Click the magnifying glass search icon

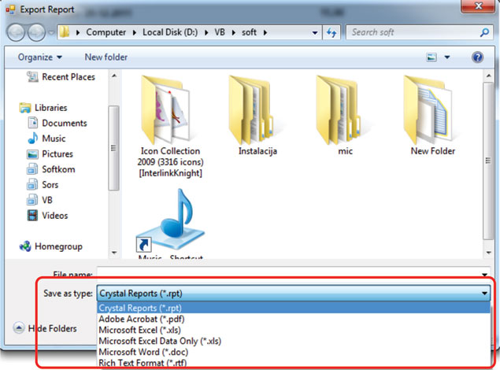click(x=485, y=32)
